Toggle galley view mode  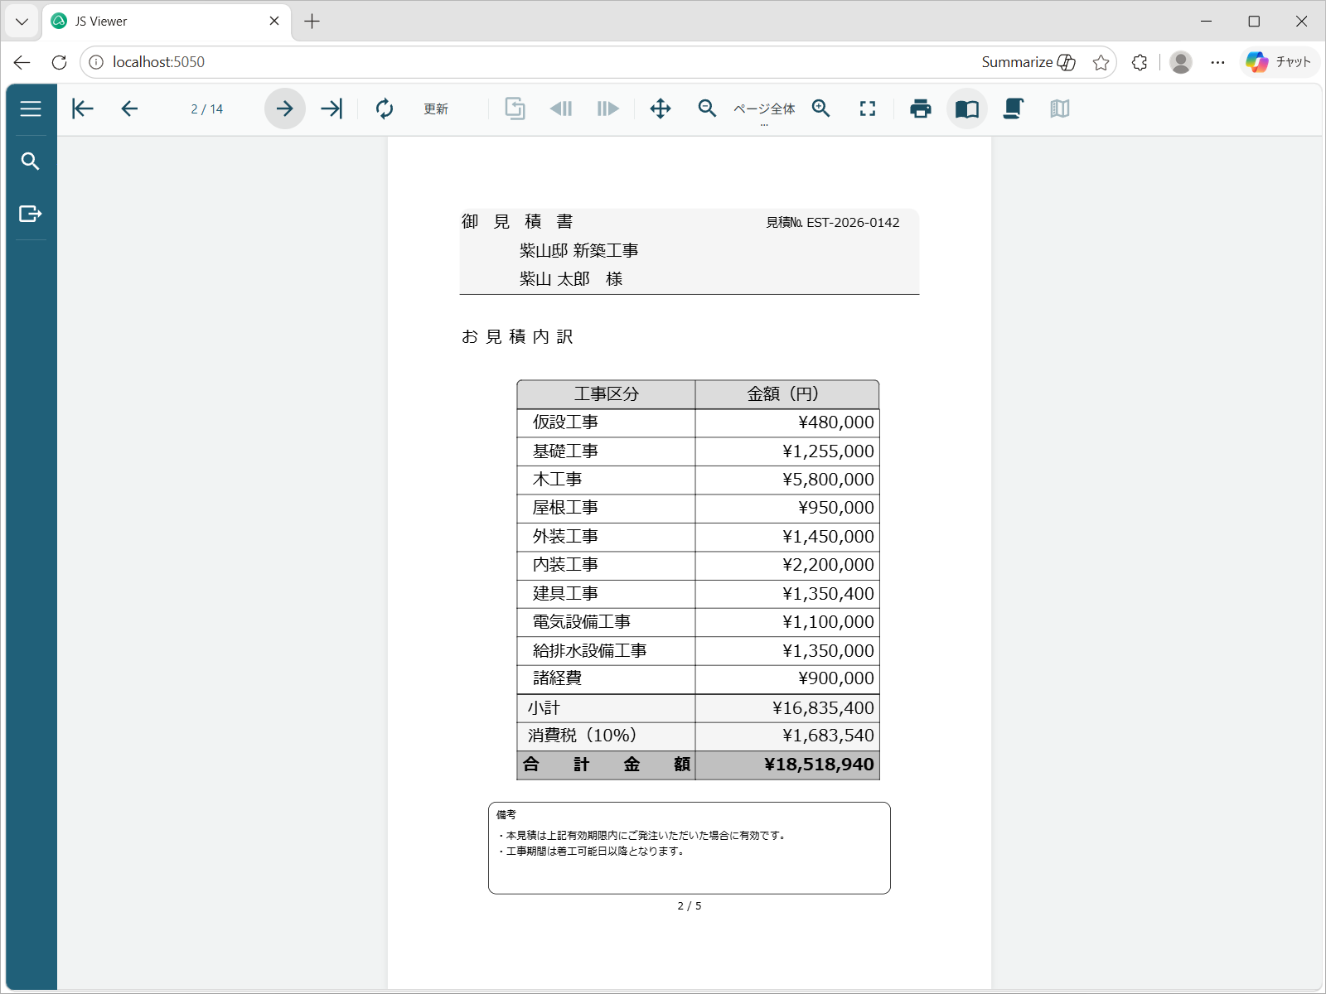point(1060,109)
